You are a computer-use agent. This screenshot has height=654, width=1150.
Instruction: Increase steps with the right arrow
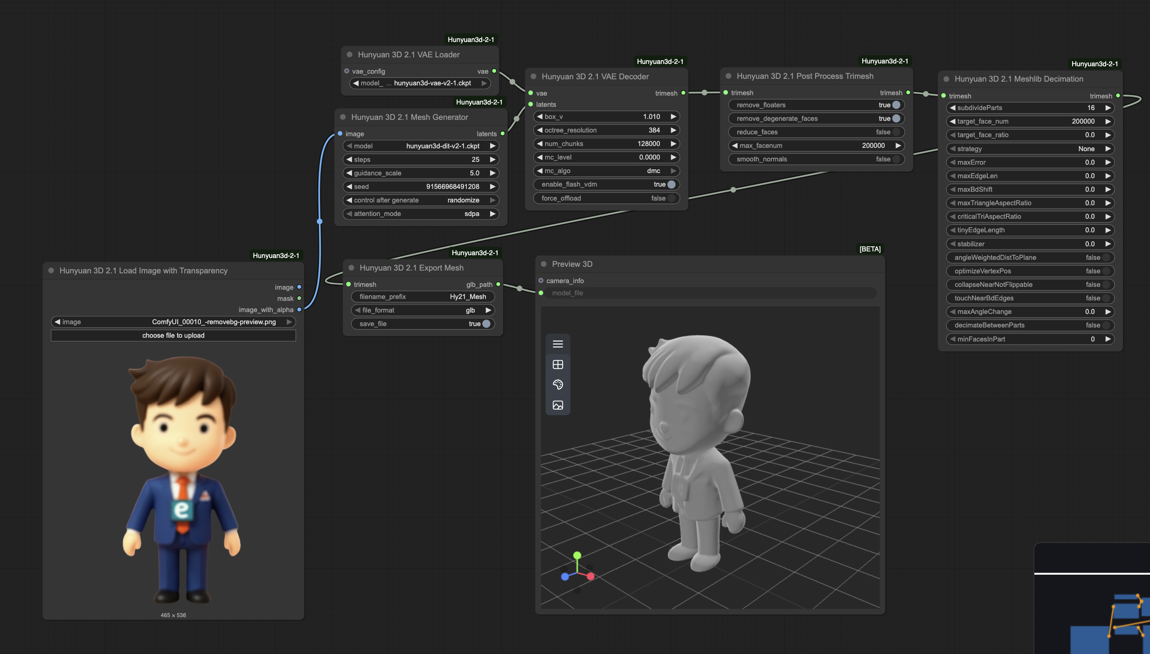492,160
